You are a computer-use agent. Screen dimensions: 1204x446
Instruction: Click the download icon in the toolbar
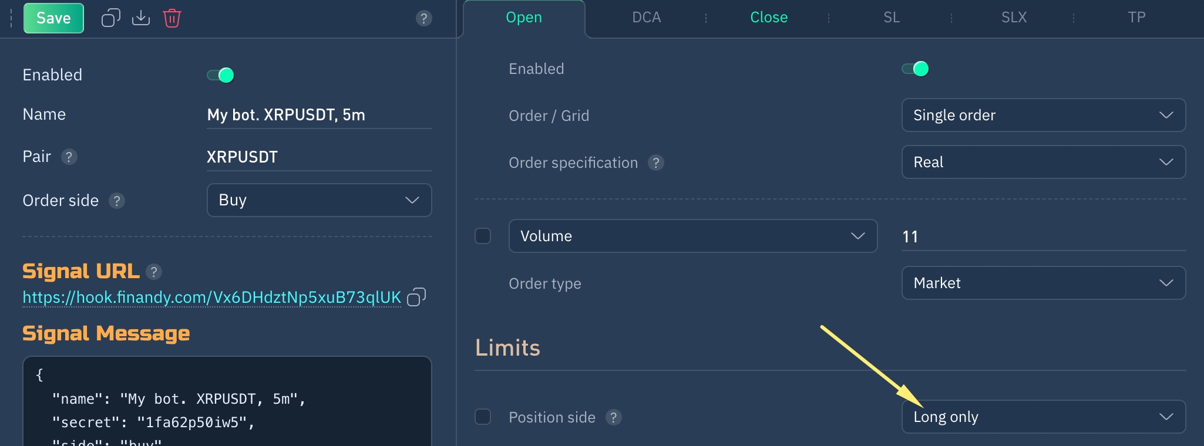click(x=141, y=18)
